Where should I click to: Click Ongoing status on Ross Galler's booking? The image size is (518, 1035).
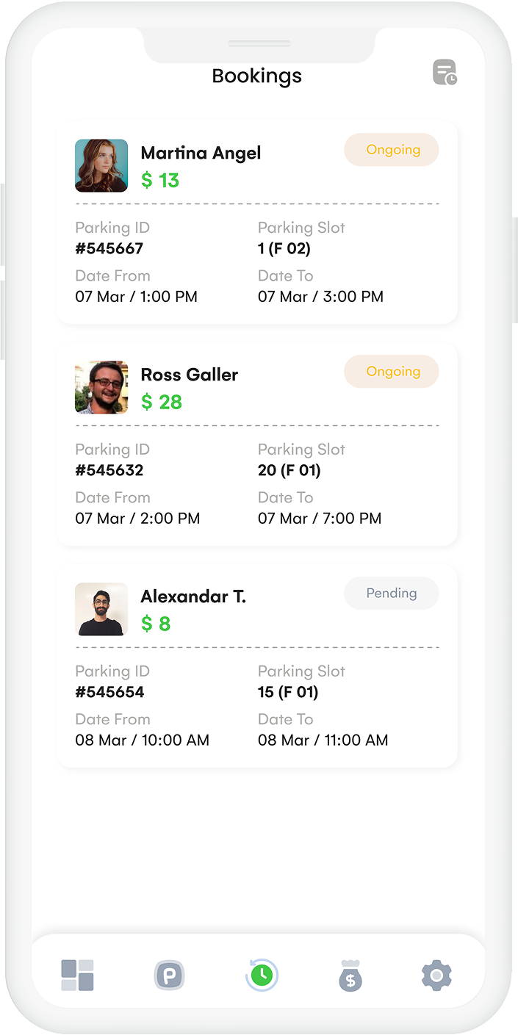click(x=392, y=372)
